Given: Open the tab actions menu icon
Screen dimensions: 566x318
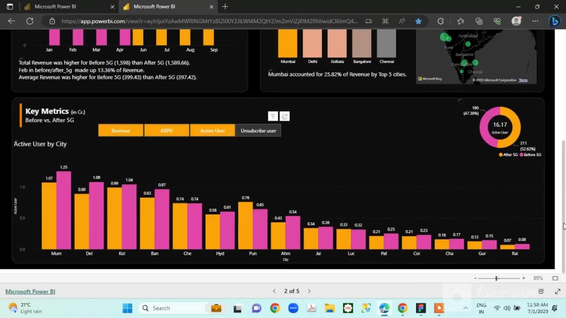Looking at the screenshot, I should click(10, 6).
